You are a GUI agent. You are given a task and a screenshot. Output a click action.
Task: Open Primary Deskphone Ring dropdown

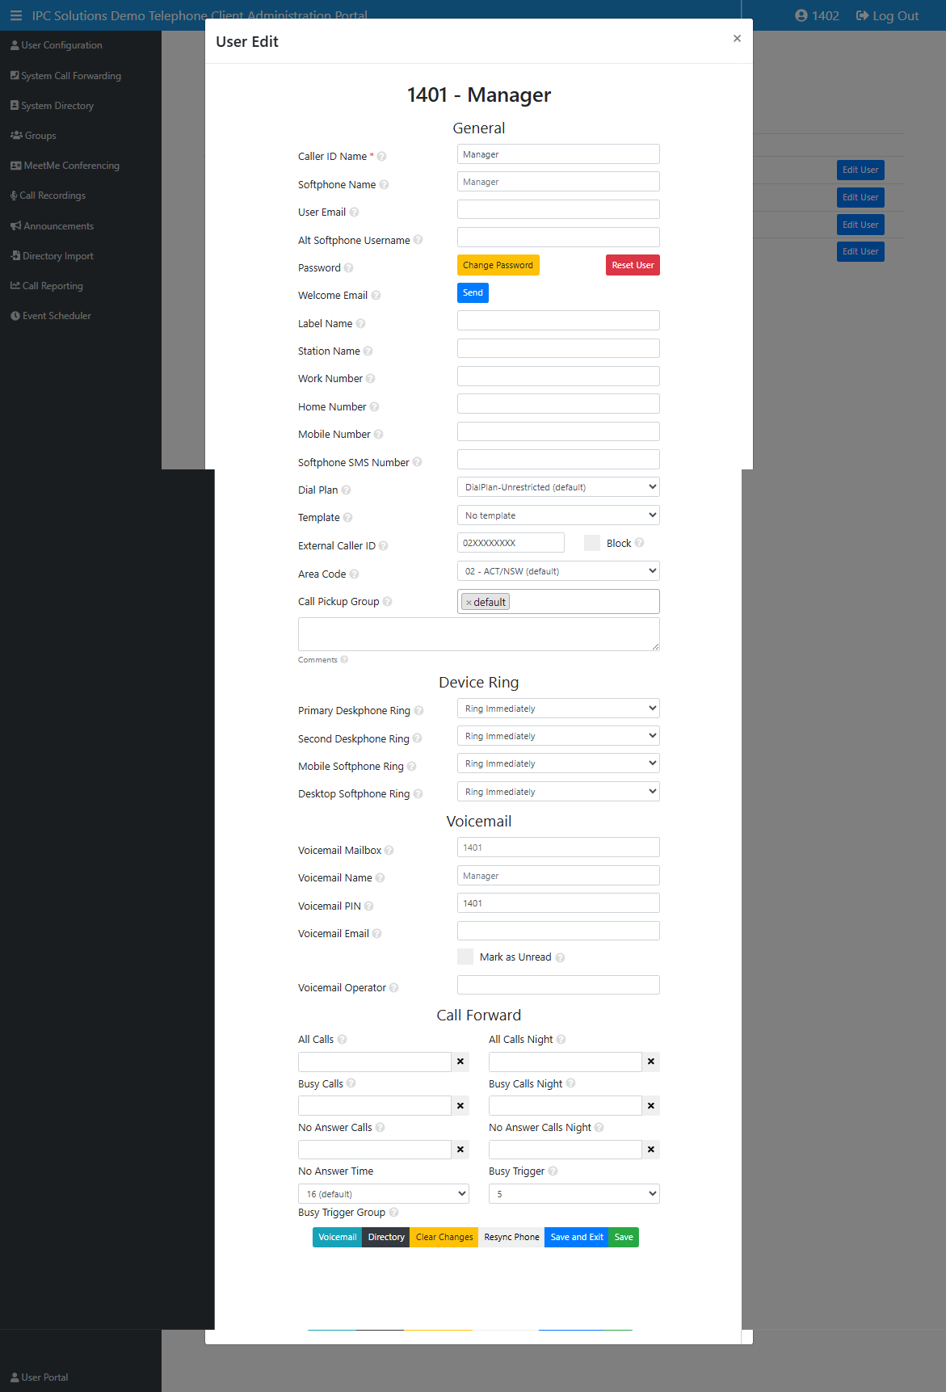[x=557, y=709]
